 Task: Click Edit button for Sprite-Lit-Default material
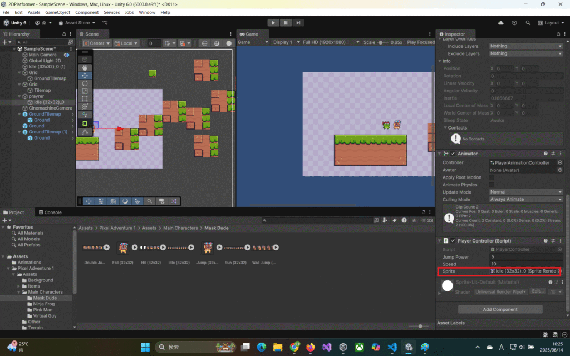tap(538, 291)
